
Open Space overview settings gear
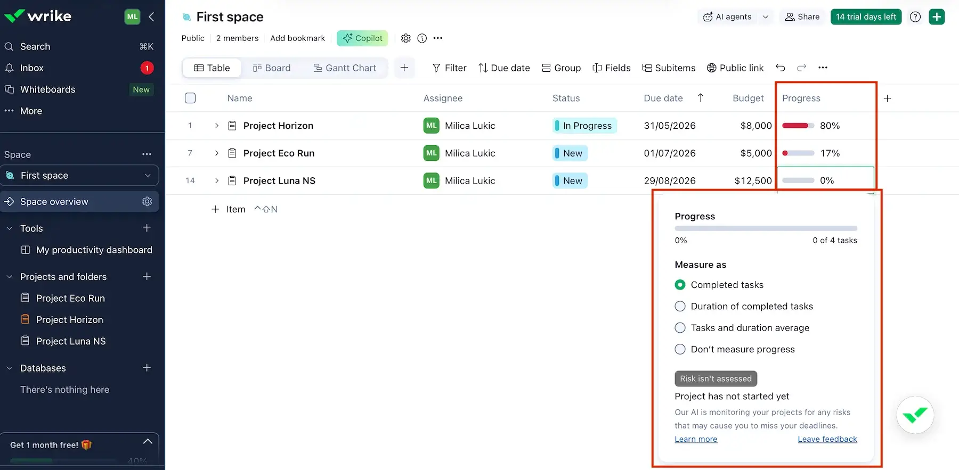[147, 202]
